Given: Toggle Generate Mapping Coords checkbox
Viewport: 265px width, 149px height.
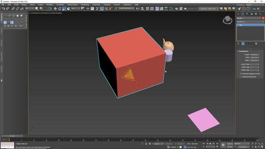Looking at the screenshot, I should (x=241, y=74).
